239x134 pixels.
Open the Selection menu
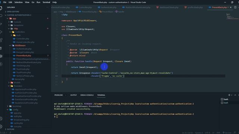[x=18, y=2]
